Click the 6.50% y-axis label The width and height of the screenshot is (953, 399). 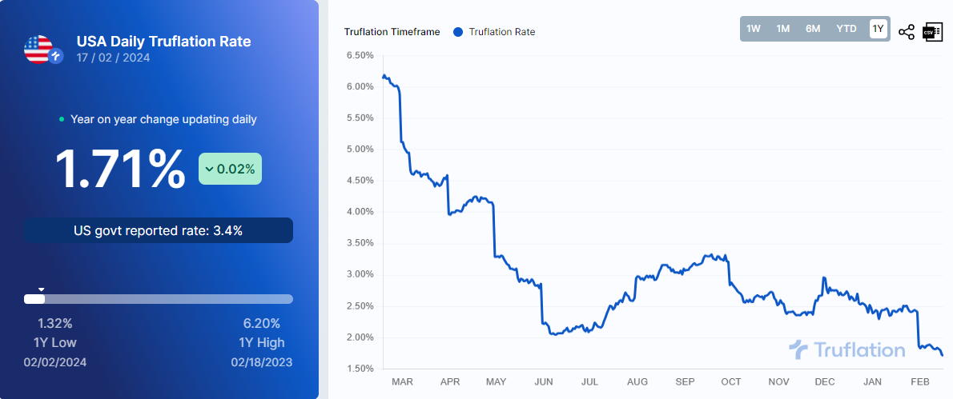(359, 55)
